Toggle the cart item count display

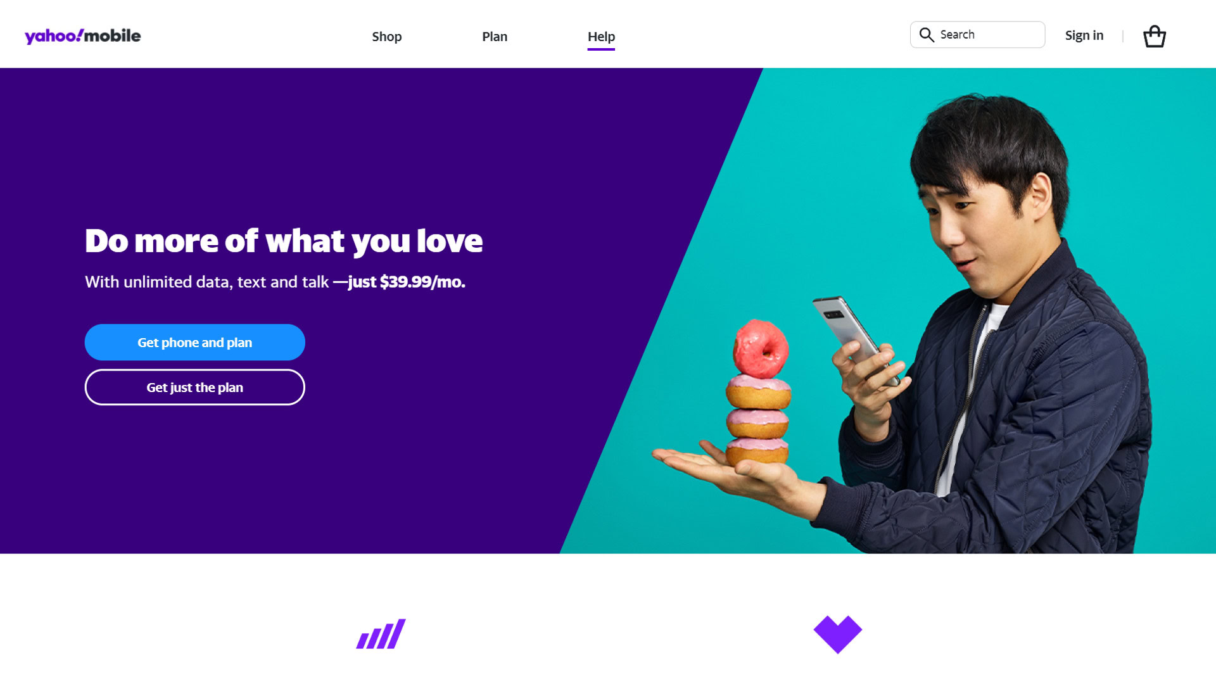(x=1155, y=35)
